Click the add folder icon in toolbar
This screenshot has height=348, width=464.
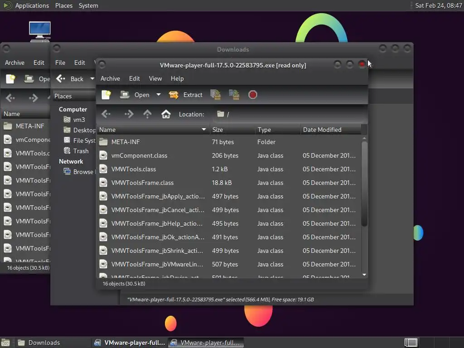click(234, 95)
